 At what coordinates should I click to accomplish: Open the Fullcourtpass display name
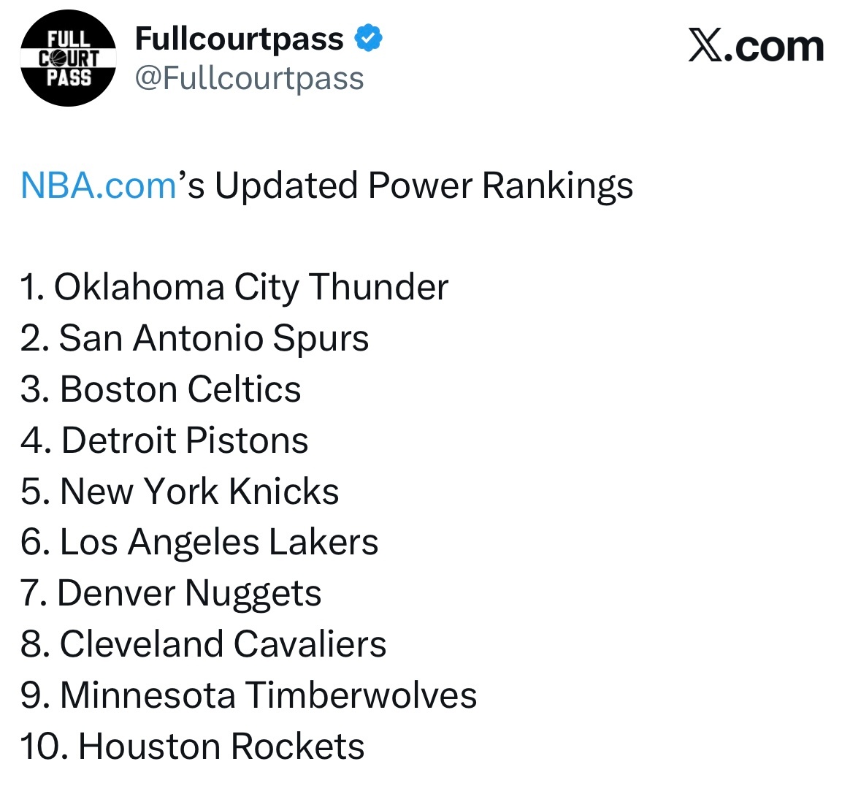tap(239, 39)
